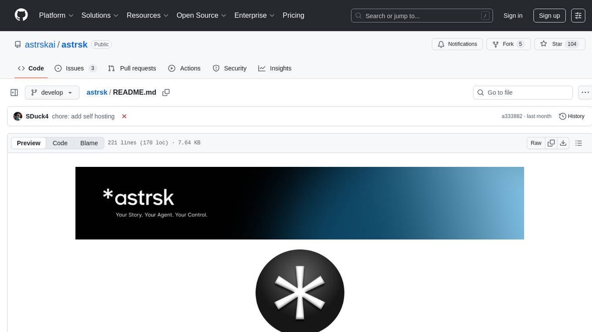This screenshot has width=592, height=332.
Task: Expand the Open Source menu
Action: [x=202, y=15]
